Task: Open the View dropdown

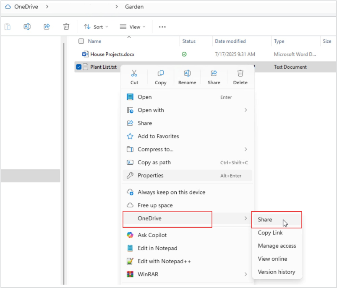Action: coord(132,27)
